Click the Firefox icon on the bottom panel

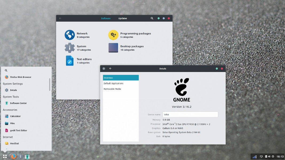coord(13,156)
